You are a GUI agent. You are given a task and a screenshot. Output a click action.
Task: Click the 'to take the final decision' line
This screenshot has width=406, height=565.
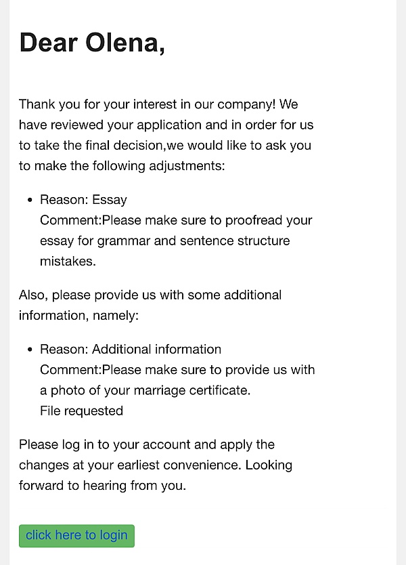tap(165, 145)
